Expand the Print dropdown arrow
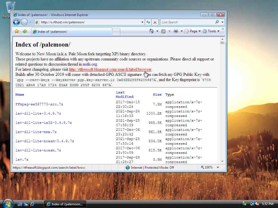The width and height of the screenshot is (278, 208). (x=182, y=31)
